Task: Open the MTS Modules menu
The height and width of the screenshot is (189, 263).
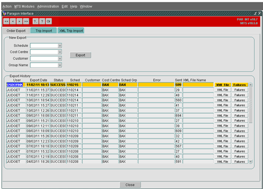Action: coord(24,7)
